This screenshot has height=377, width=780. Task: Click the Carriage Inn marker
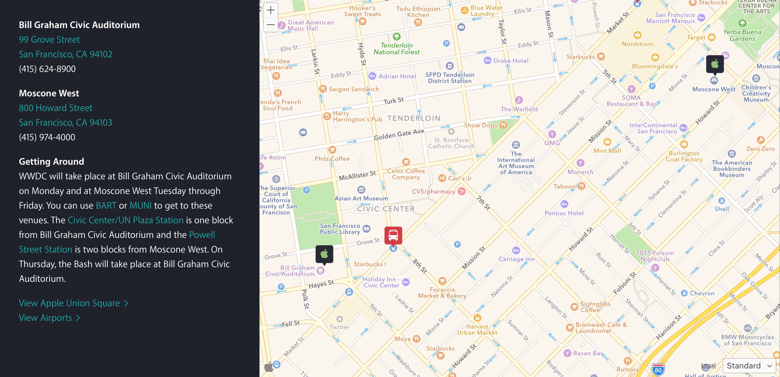coord(516,250)
